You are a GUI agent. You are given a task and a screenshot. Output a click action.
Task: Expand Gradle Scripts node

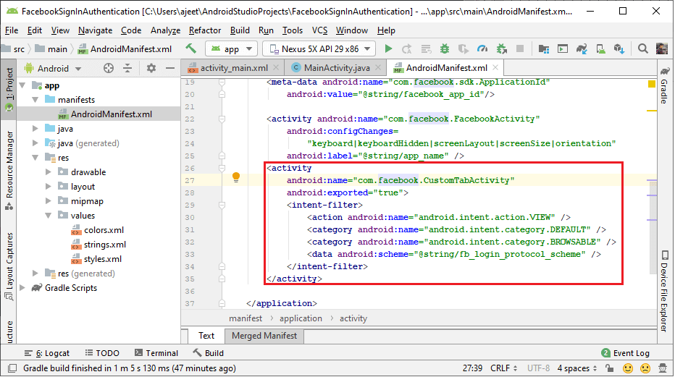(x=22, y=288)
